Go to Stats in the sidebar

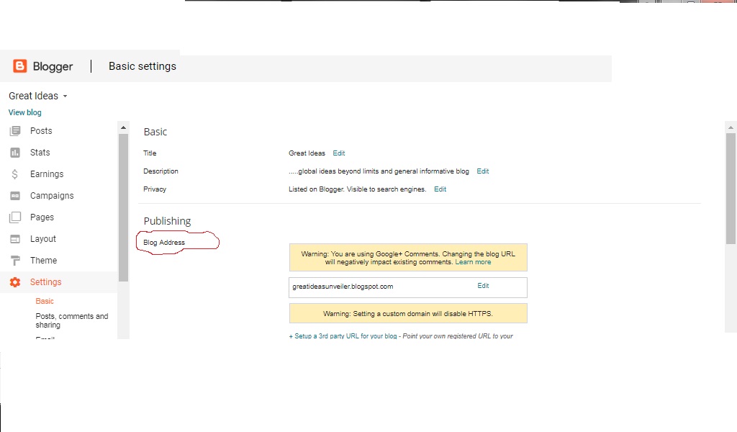(x=40, y=153)
